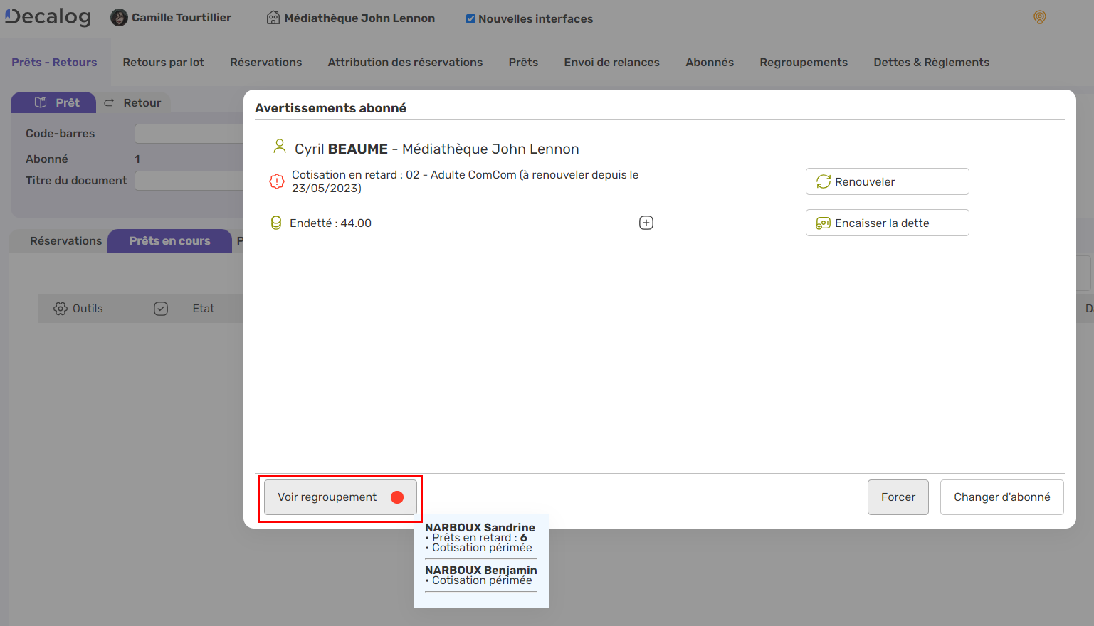Screen dimensions: 1094x626
Task: Click the Médiathèque John Lennon building icon
Action: point(273,18)
